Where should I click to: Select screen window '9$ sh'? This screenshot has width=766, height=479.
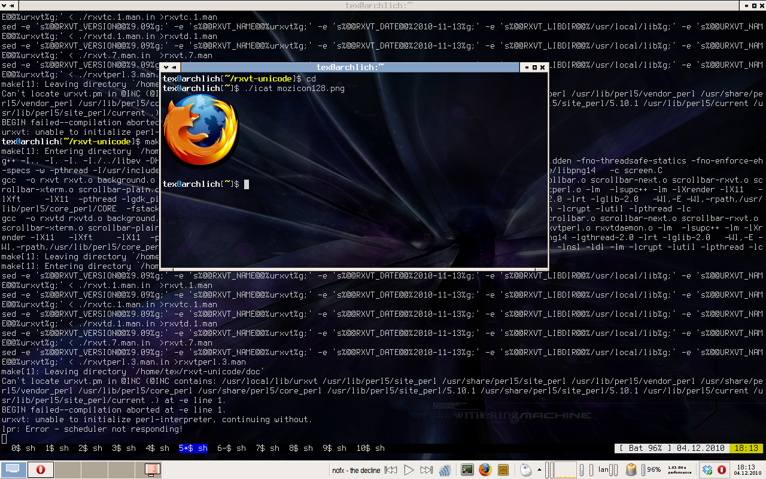click(x=335, y=448)
